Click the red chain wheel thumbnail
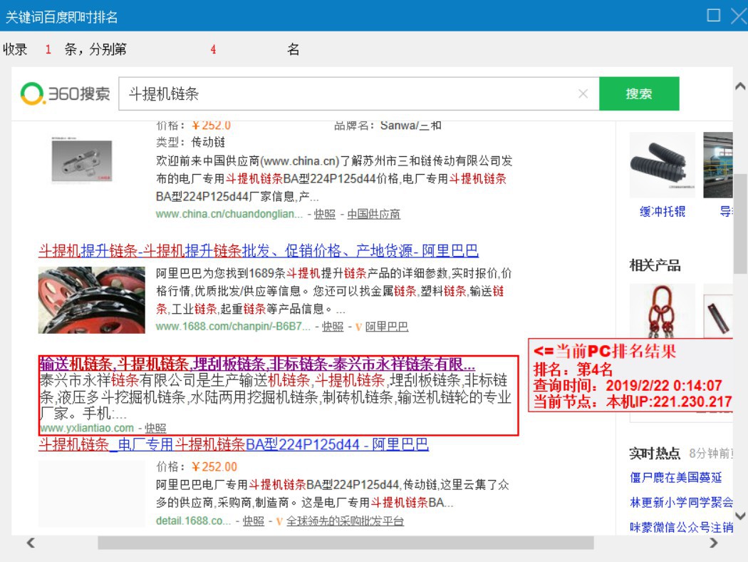This screenshot has width=748, height=562. click(92, 300)
